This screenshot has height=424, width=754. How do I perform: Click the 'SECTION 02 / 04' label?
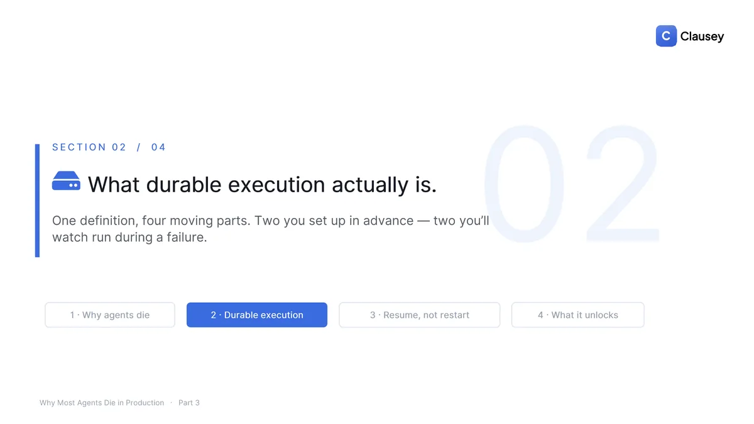point(109,147)
